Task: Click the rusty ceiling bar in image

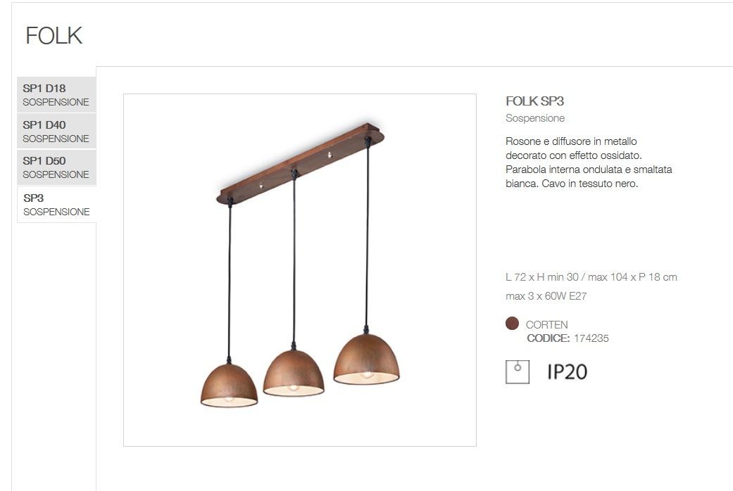Action: click(x=300, y=163)
